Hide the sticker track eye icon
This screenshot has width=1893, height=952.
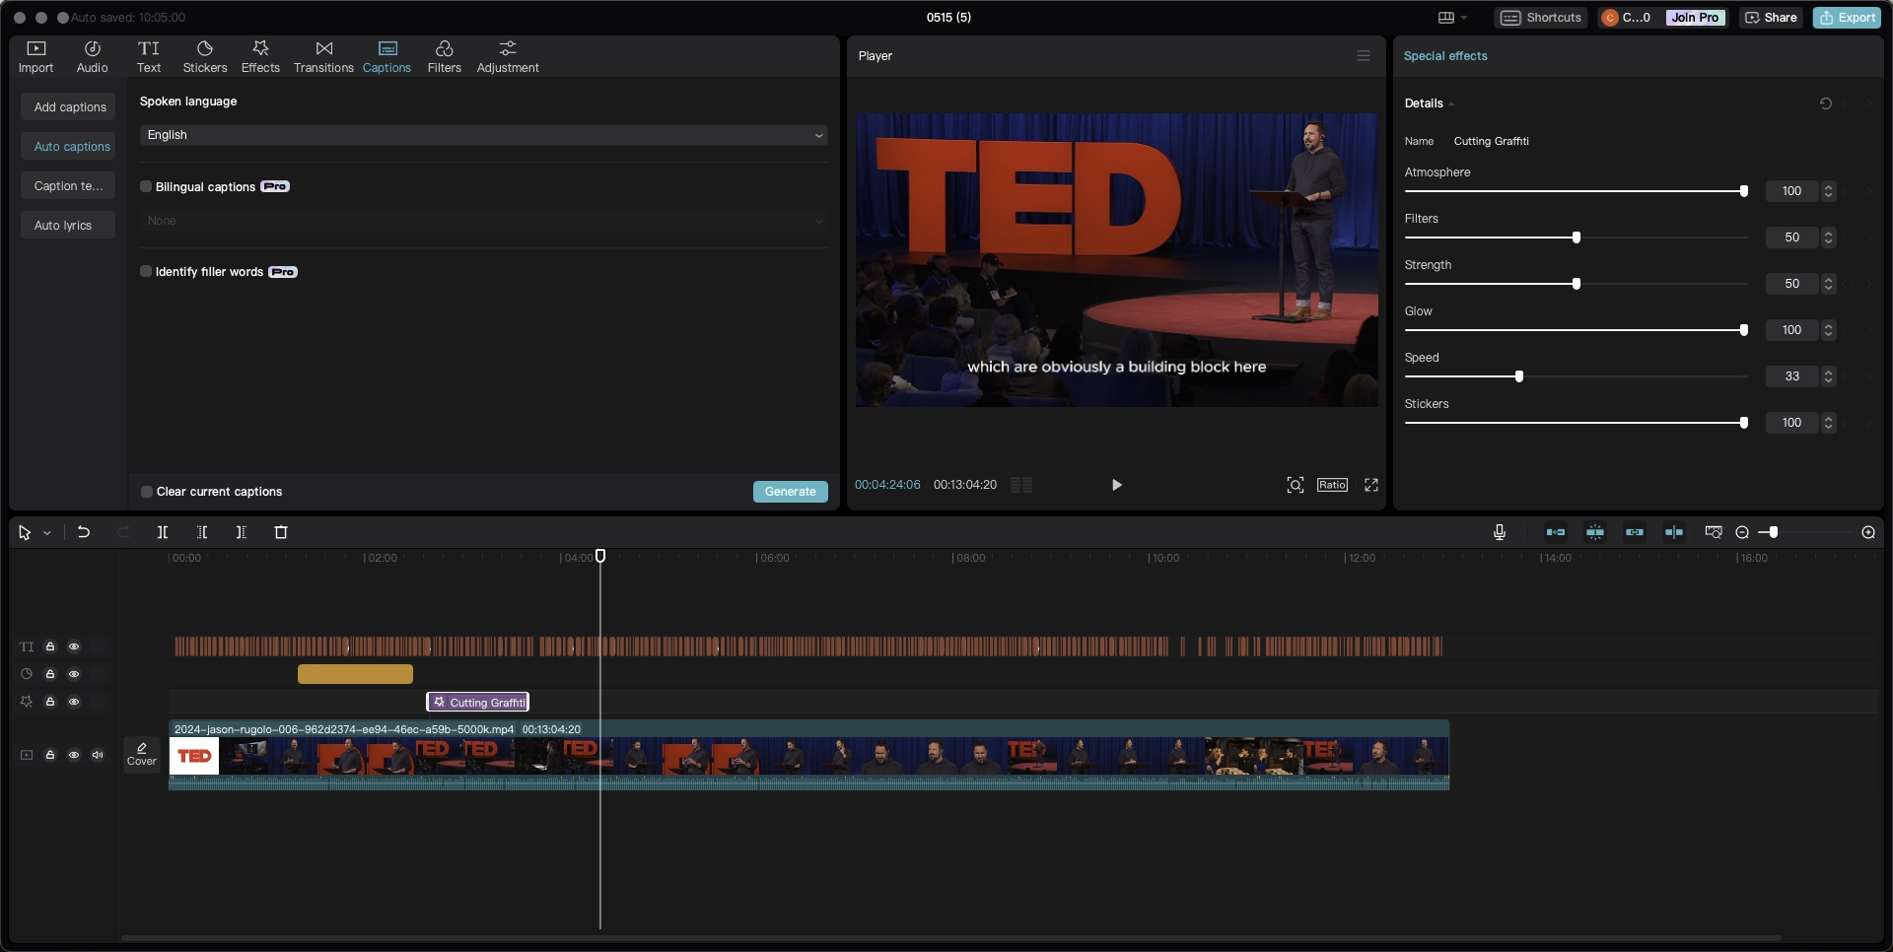pyautogui.click(x=74, y=674)
